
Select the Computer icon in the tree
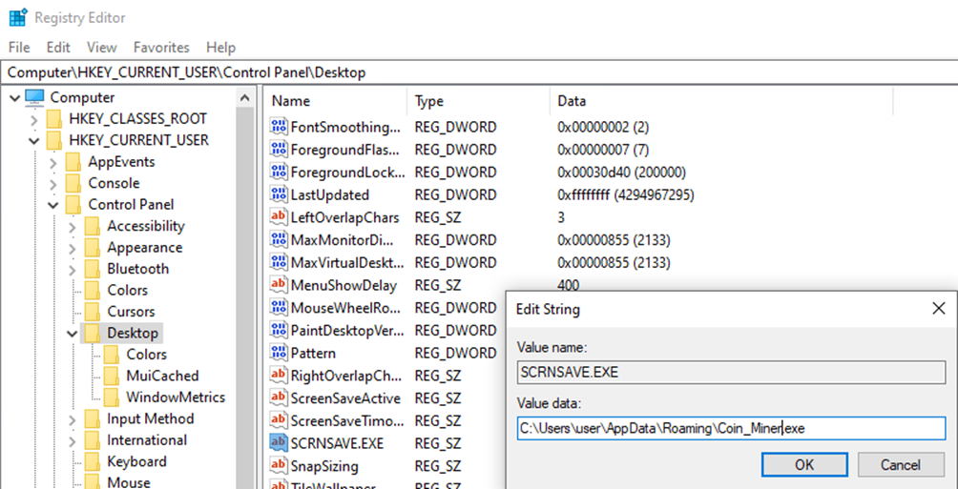35,97
